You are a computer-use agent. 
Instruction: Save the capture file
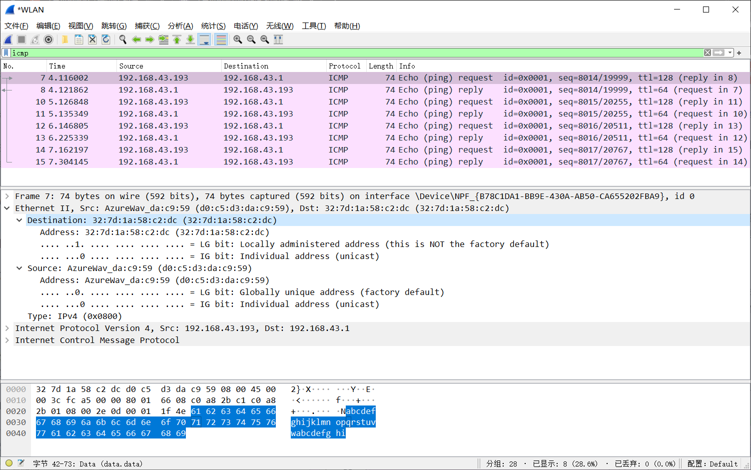(x=78, y=39)
